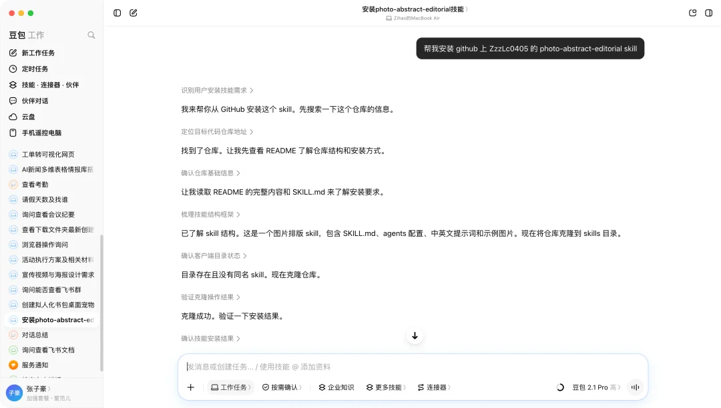721x408 pixels.
Task: Open 服务通知 in the sidebar
Action: [x=51, y=365]
